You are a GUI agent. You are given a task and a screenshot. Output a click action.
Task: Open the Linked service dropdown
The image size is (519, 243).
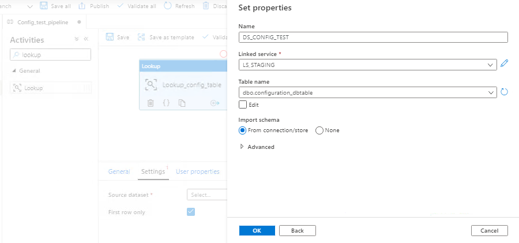click(x=491, y=65)
